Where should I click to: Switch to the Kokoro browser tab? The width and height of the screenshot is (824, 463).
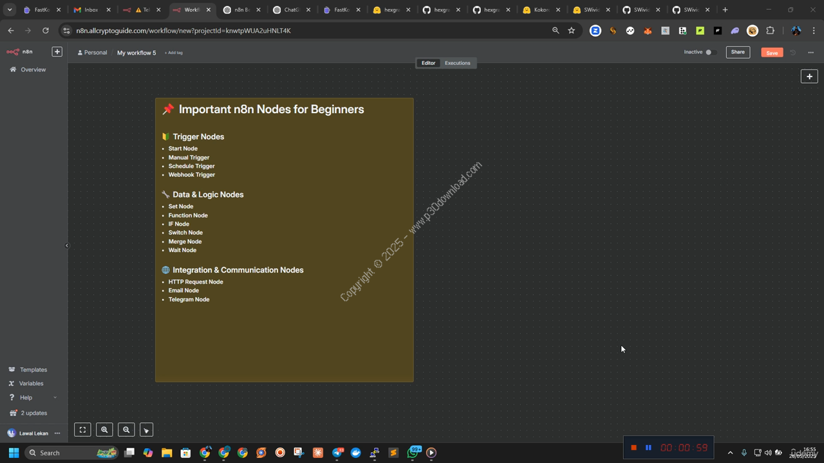click(x=541, y=10)
